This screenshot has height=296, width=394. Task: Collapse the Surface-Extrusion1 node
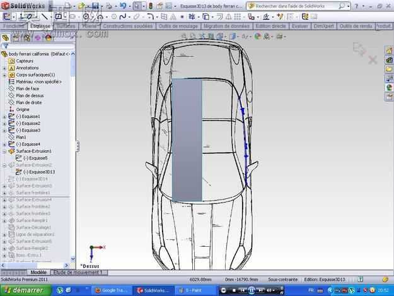[4, 151]
